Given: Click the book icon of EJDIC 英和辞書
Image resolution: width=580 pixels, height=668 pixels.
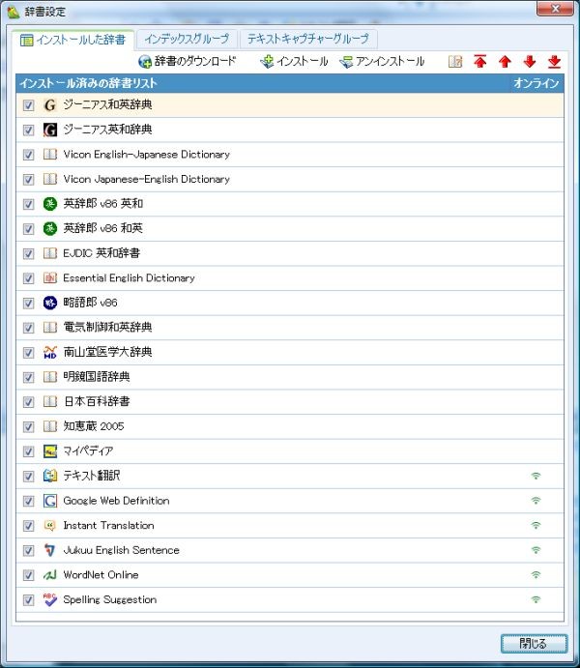Looking at the screenshot, I should coord(50,253).
